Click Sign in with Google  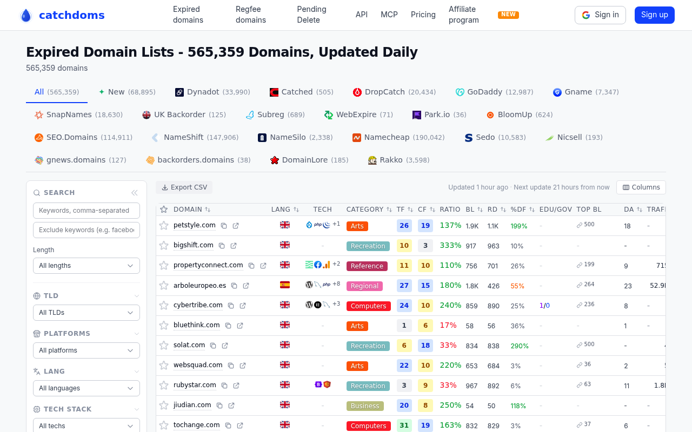tap(600, 15)
